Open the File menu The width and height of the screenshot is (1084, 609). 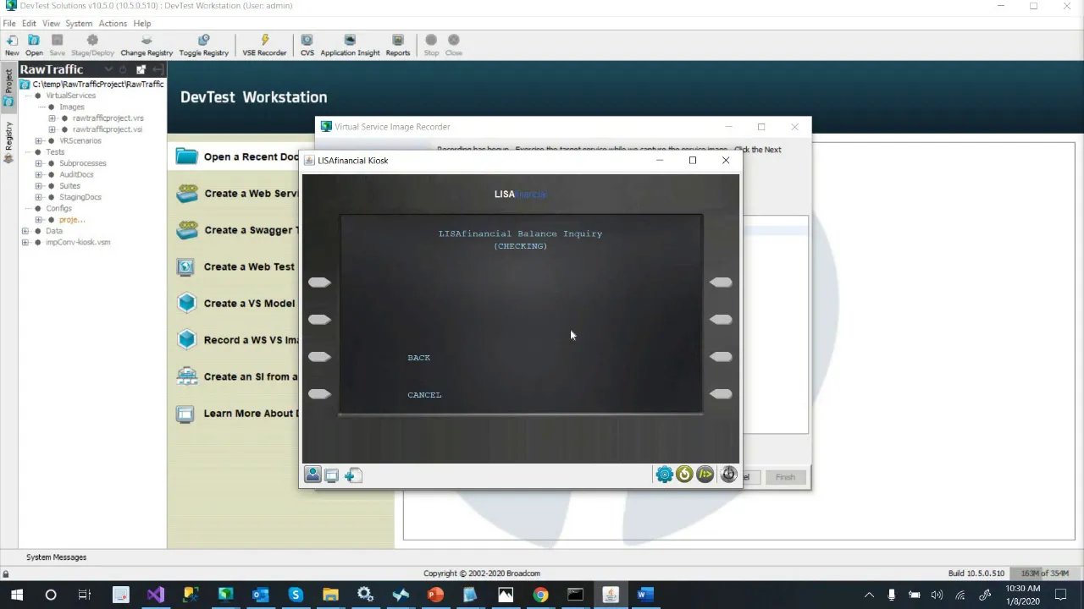point(9,24)
